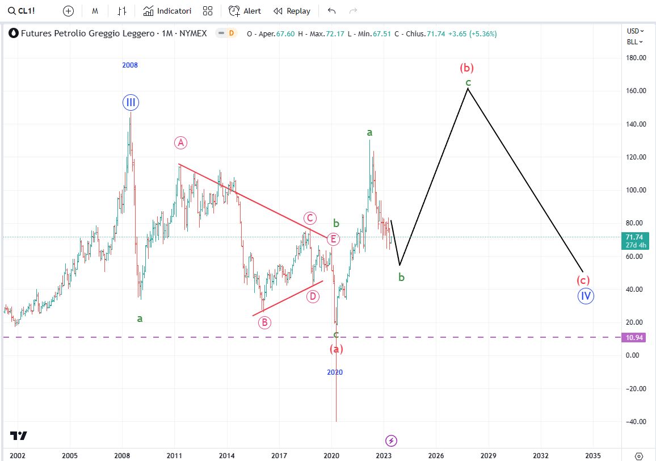Click the 71.74 current price label
The image size is (656, 461).
click(635, 241)
